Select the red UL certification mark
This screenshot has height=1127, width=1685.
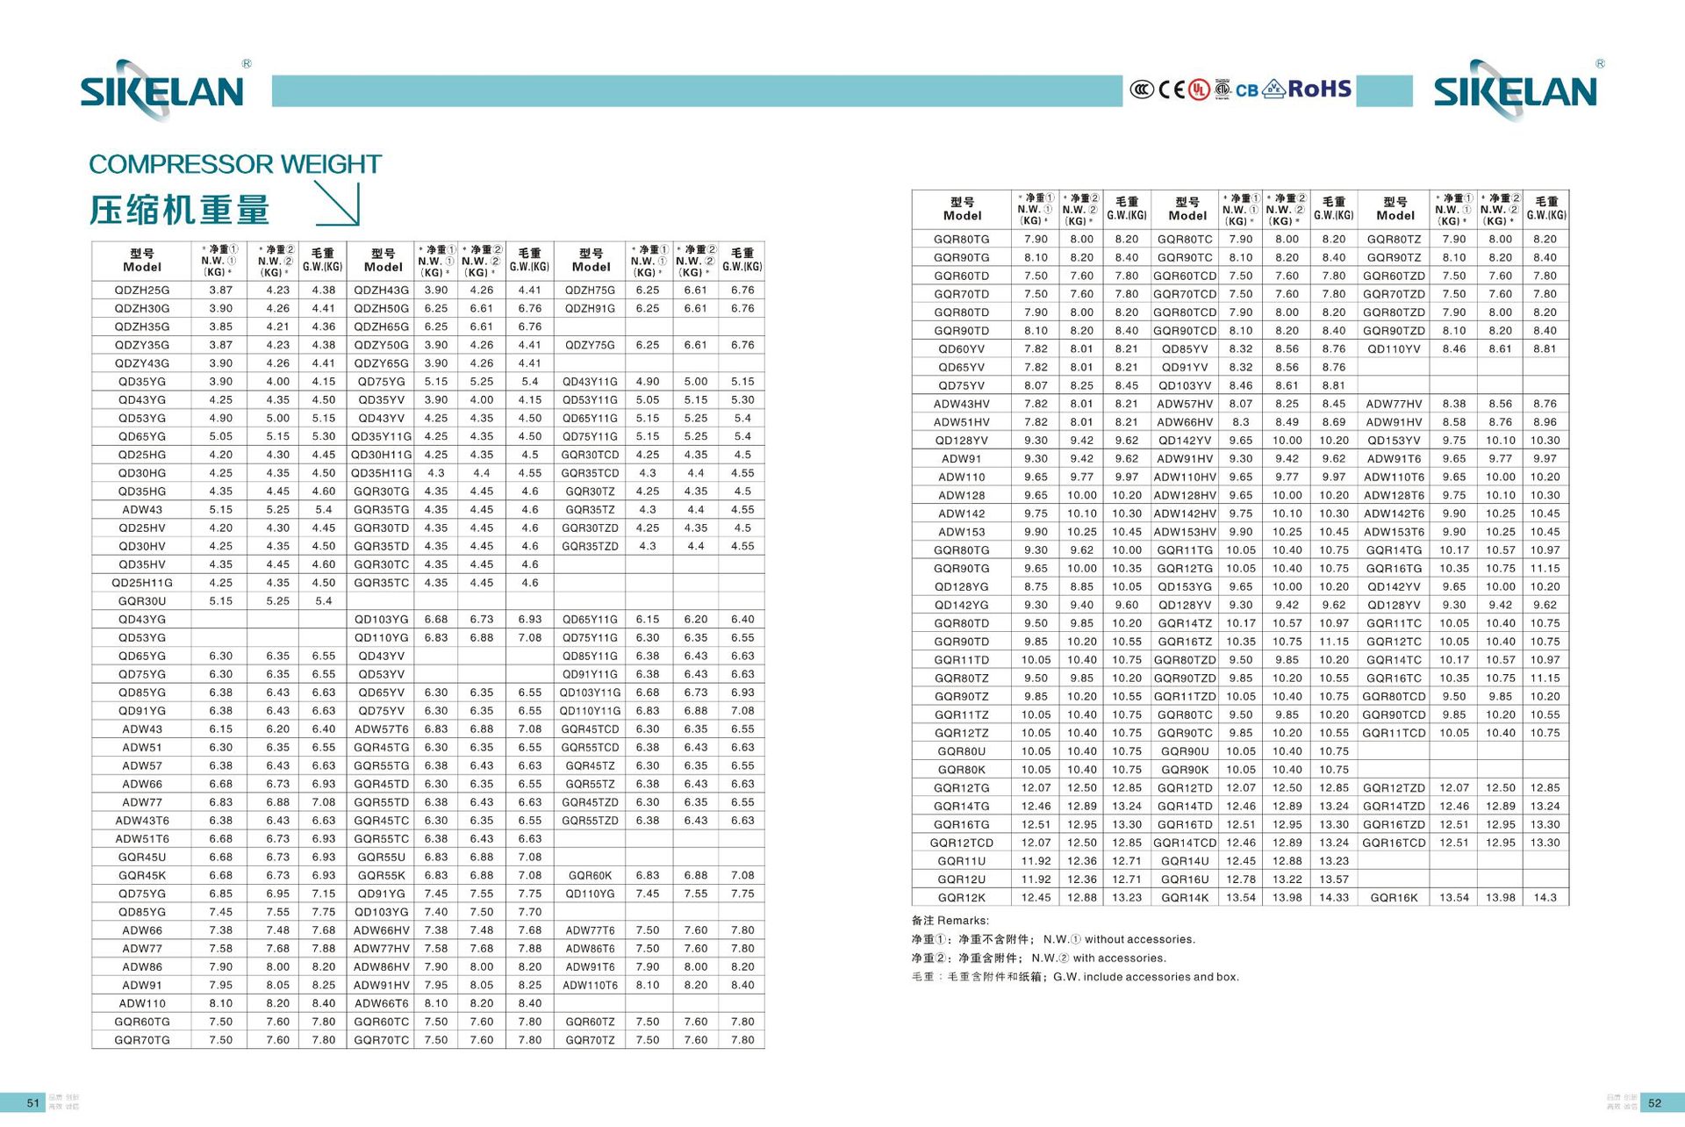(1199, 90)
